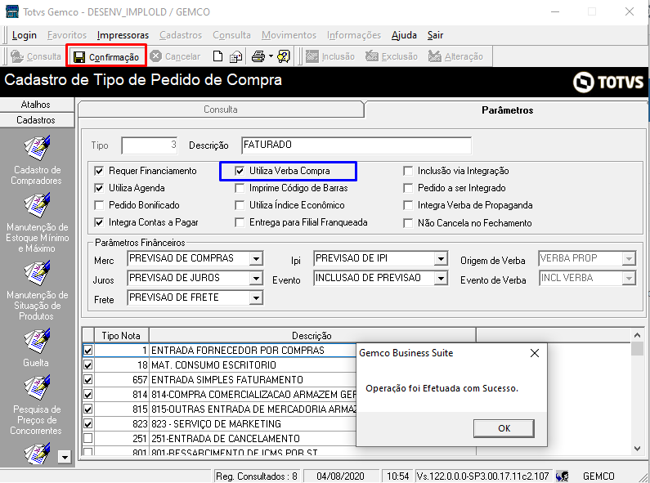
Task: Close the Gemco Business Suite dialog
Action: point(535,353)
